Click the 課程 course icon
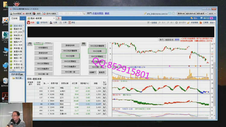Image resolution: width=226 pixels, height=127 pixels. (x=72, y=23)
